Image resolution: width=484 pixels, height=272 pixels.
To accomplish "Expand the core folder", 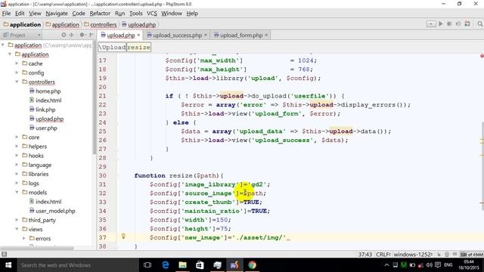I will pyautogui.click(x=17, y=137).
